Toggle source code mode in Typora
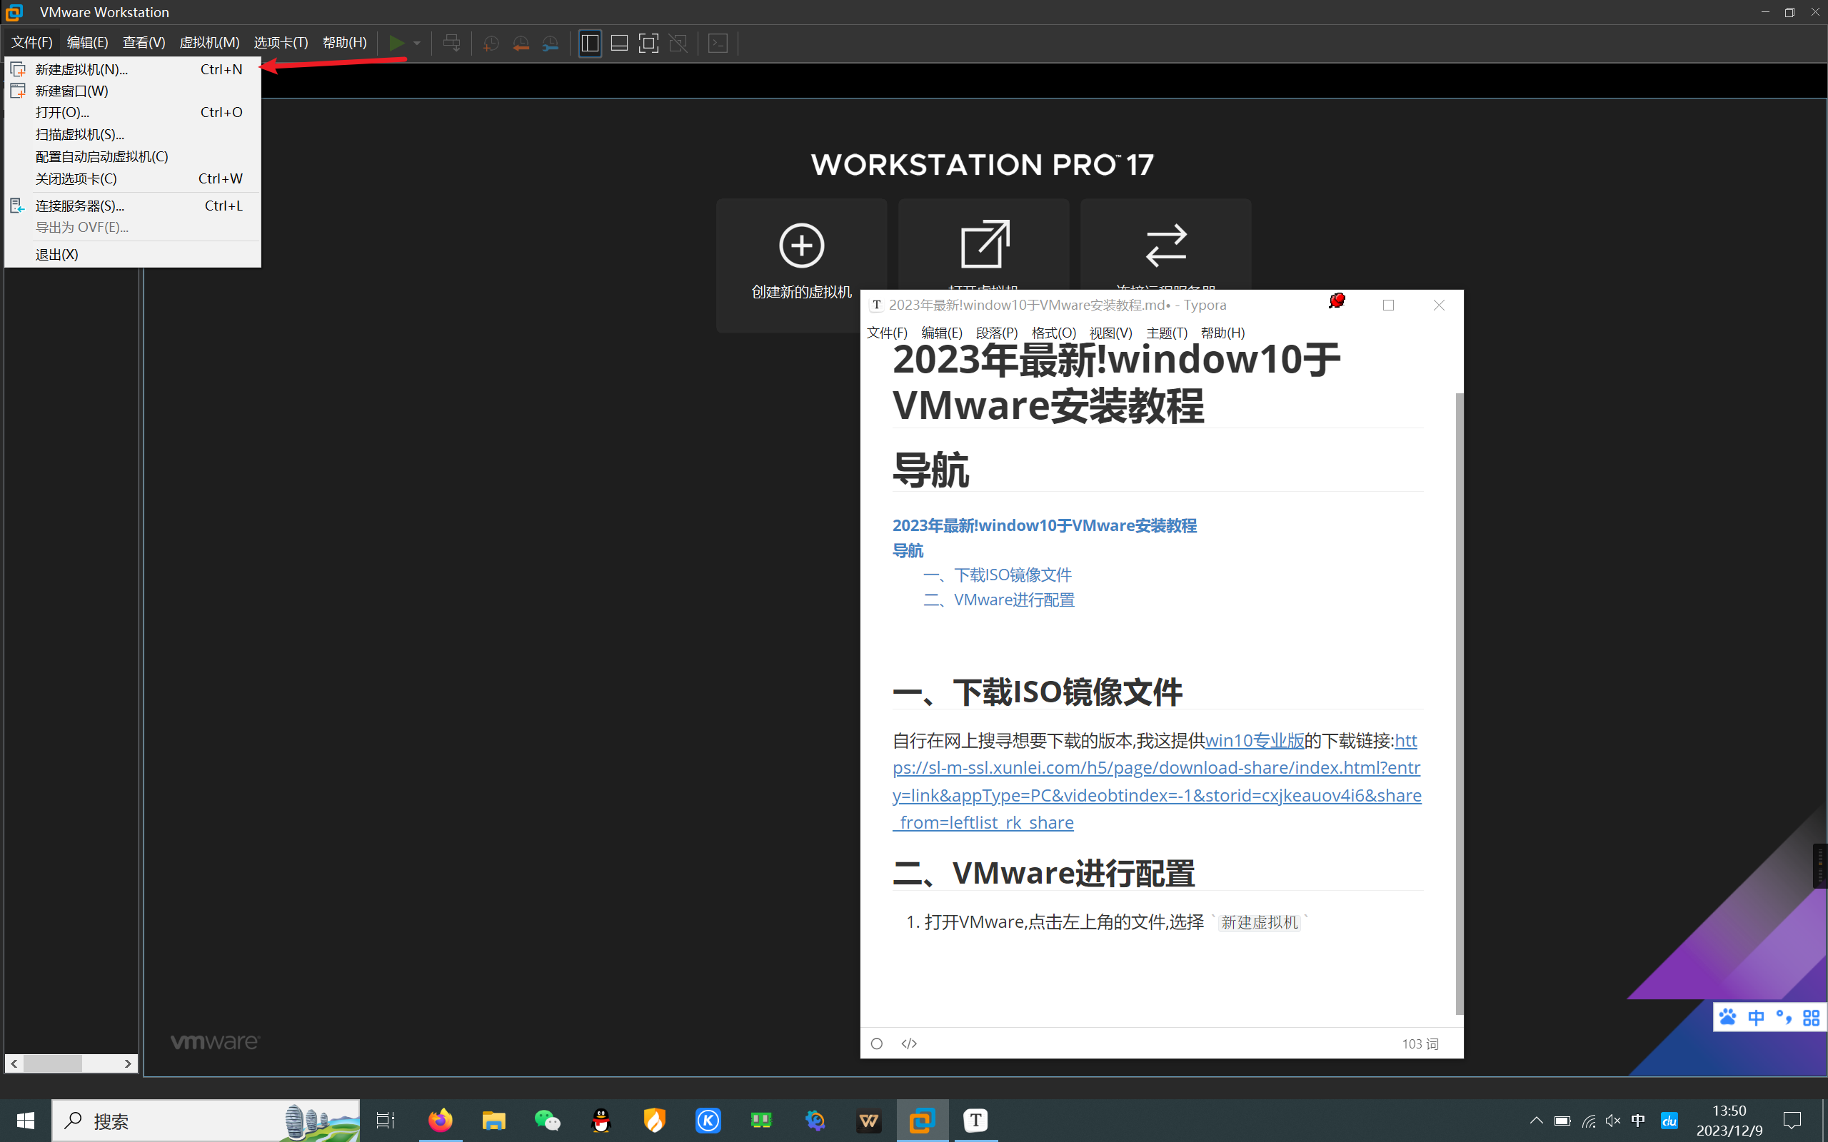1828x1142 pixels. click(909, 1043)
